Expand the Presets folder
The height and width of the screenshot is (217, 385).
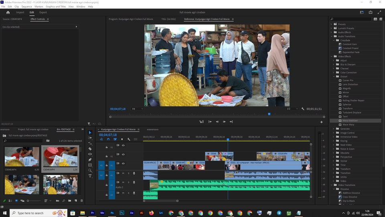point(331,24)
